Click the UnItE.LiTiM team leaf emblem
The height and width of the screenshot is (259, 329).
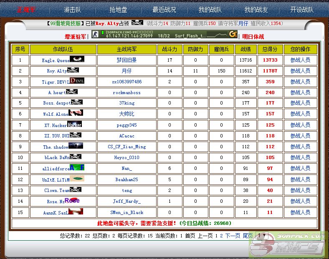point(77,179)
